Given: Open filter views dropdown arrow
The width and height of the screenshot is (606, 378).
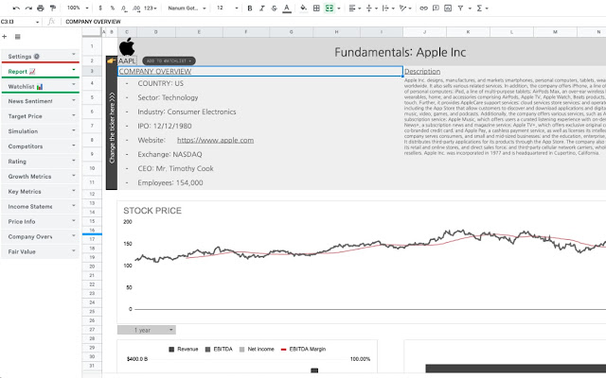Looking at the screenshot, I should [470, 9].
